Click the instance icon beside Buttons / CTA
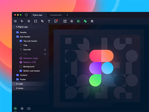This screenshot has height=112, width=149. coord(21,62)
